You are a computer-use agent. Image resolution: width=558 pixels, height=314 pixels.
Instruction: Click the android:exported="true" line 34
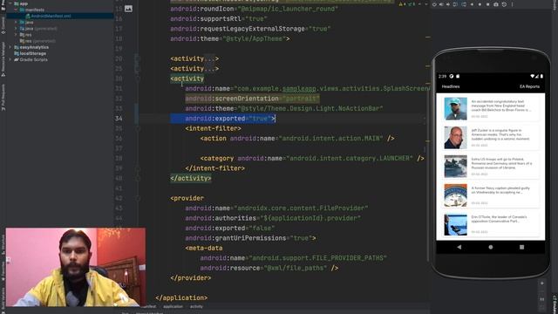(x=230, y=119)
